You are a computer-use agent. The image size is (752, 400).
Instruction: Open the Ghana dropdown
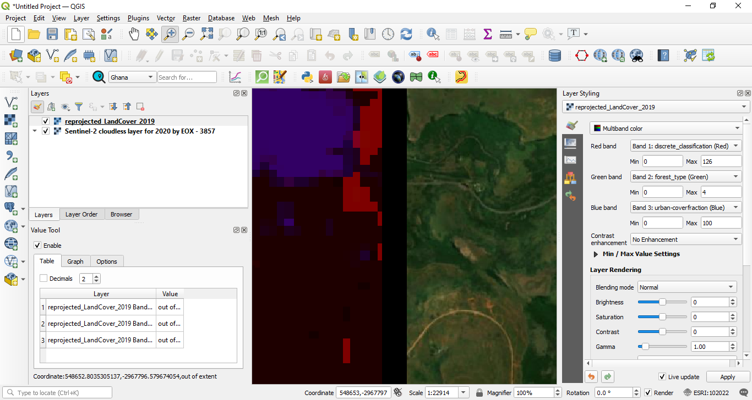(x=132, y=77)
